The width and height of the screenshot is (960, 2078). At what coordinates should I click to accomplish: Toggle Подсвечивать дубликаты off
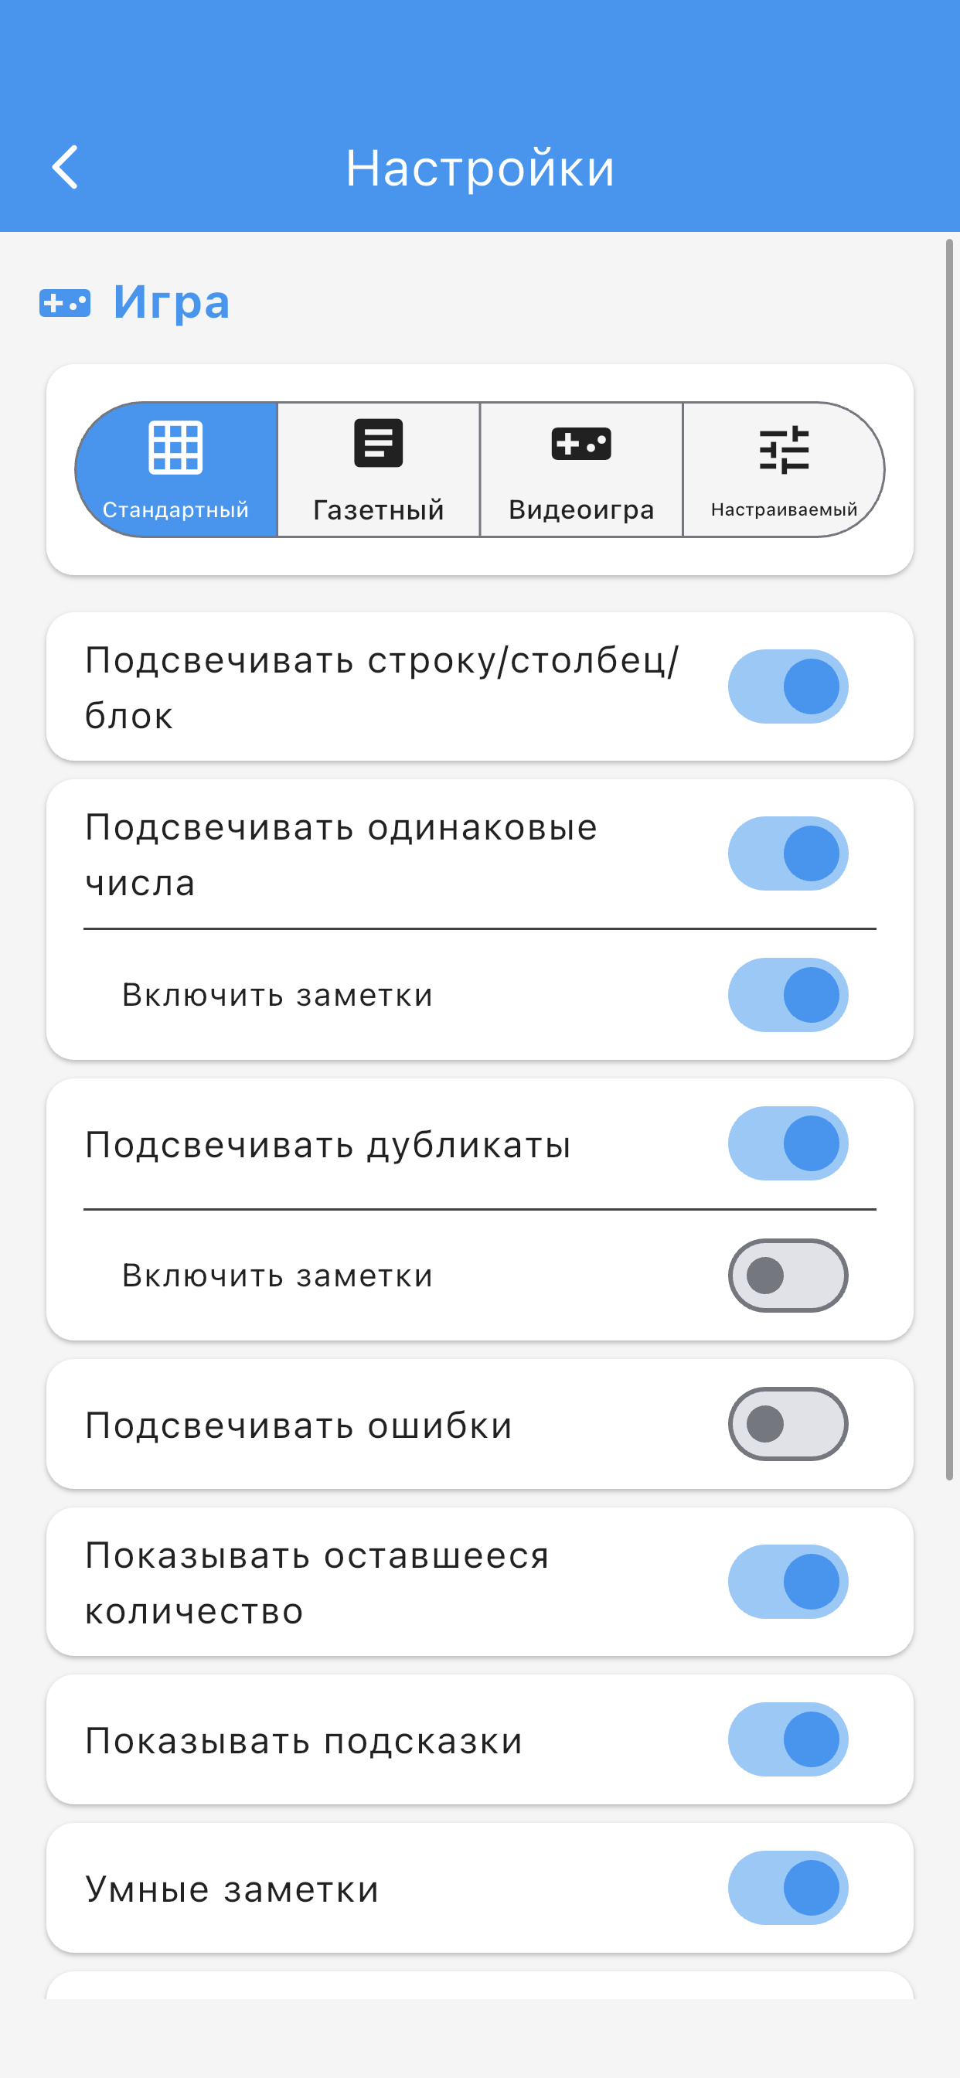pyautogui.click(x=787, y=1143)
